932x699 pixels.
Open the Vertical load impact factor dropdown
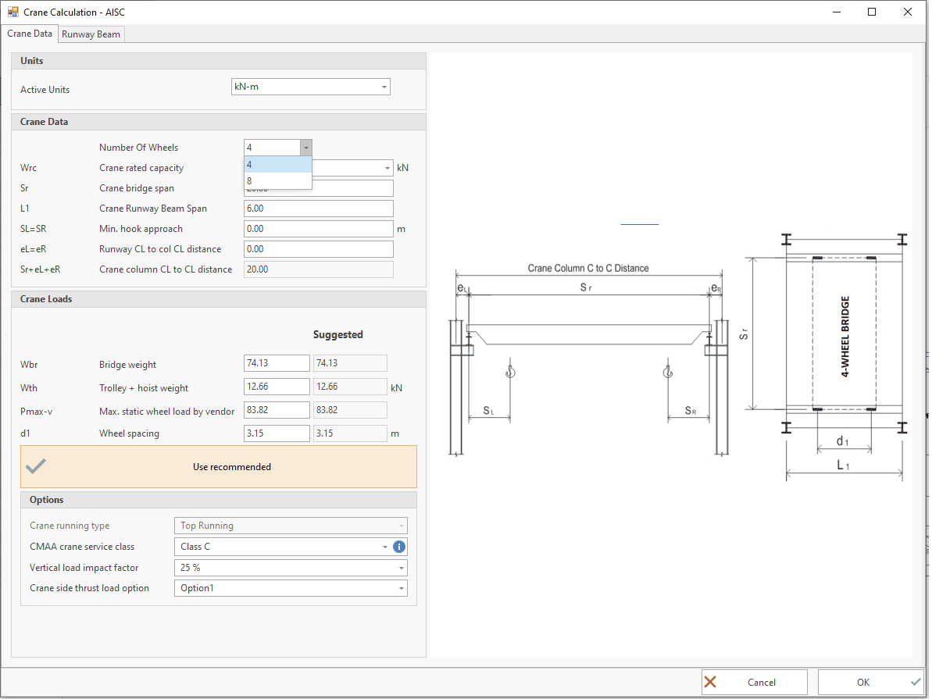pyautogui.click(x=402, y=568)
